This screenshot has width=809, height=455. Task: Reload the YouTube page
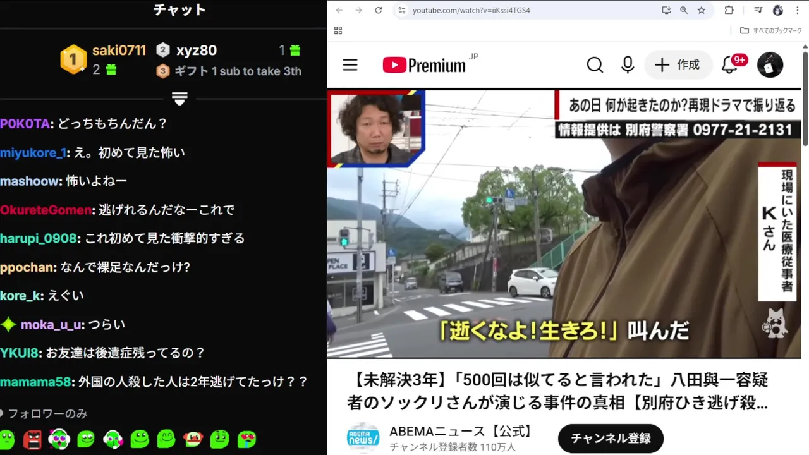point(379,10)
